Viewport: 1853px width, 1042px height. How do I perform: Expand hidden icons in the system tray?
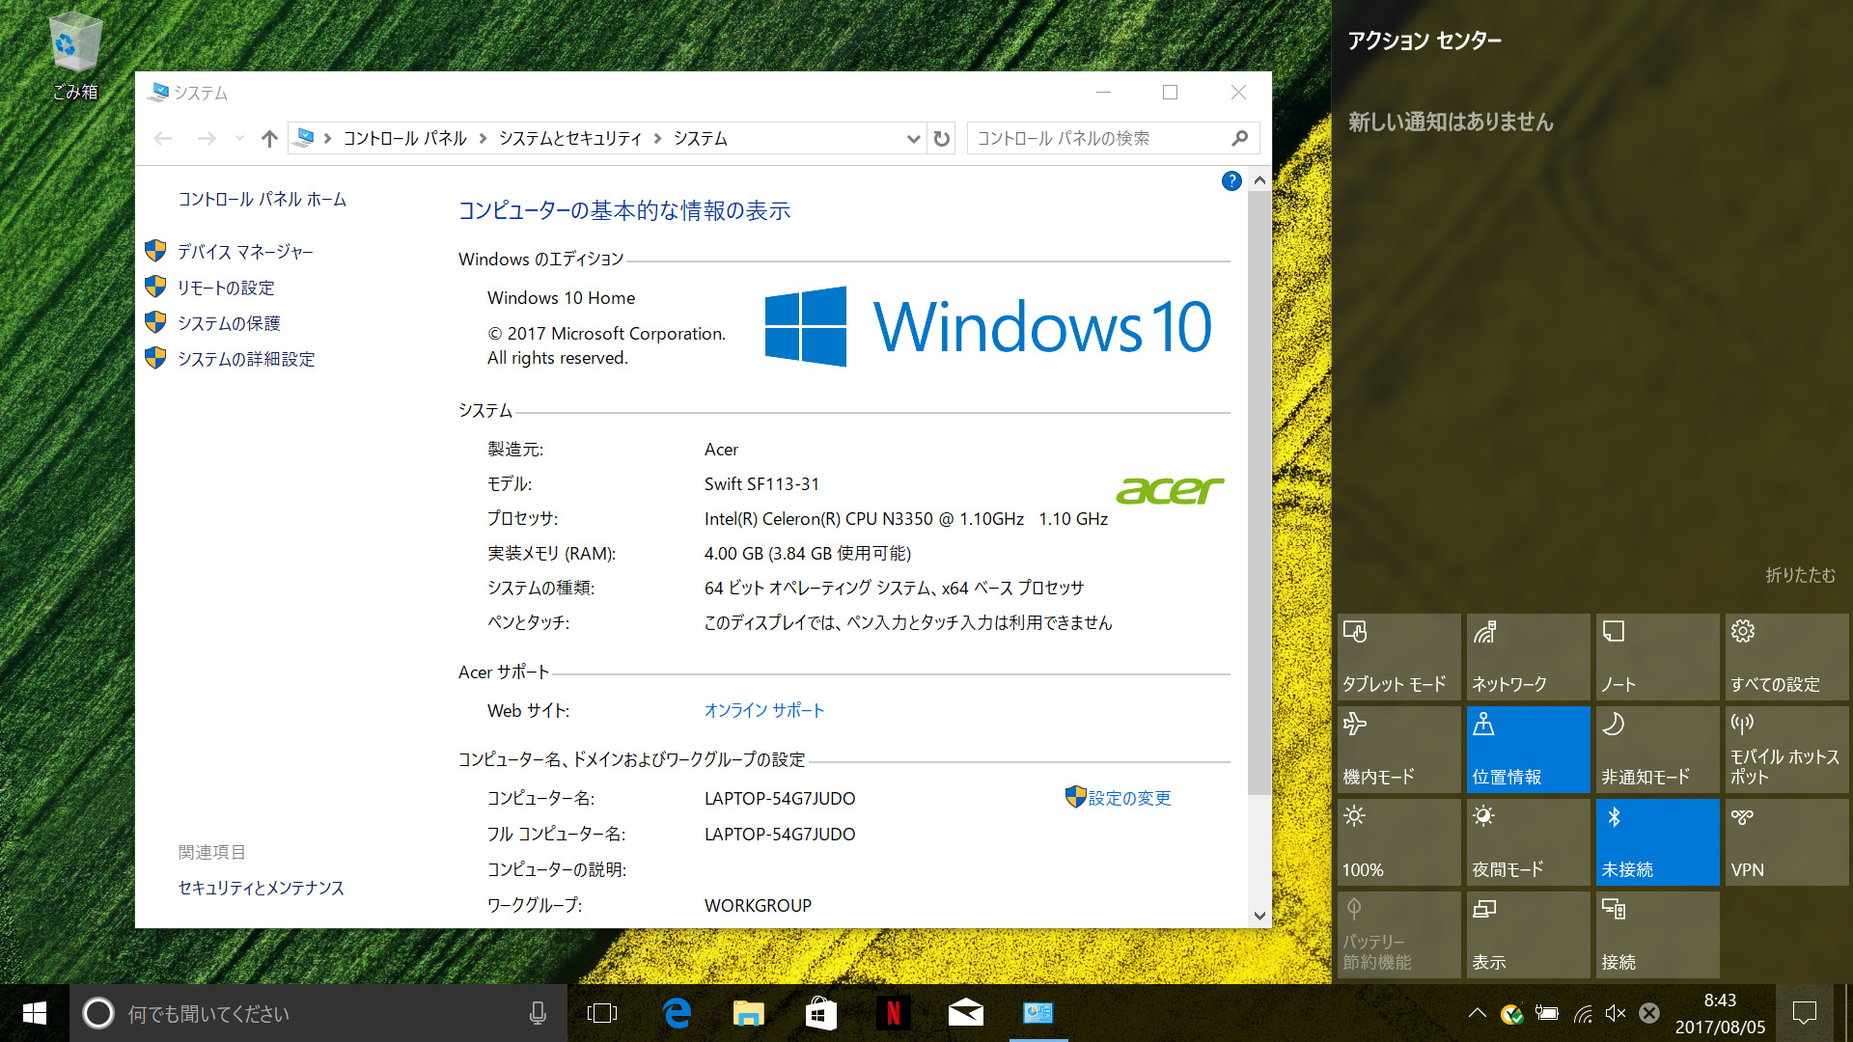[1476, 1013]
